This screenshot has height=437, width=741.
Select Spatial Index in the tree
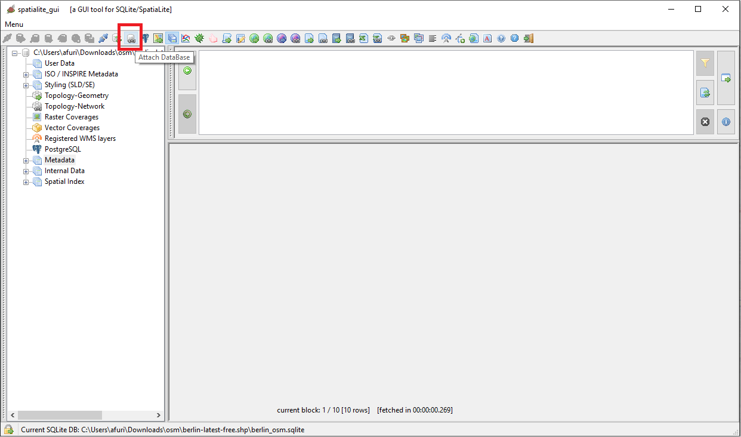pyautogui.click(x=64, y=181)
